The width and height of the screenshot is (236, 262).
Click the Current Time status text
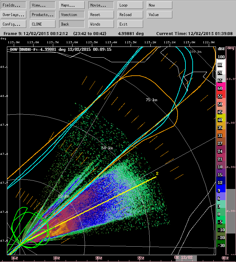coord(194,34)
